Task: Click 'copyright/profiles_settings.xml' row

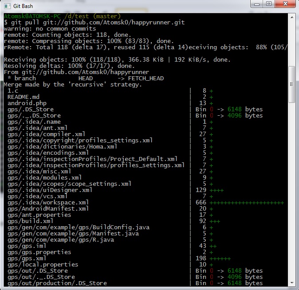Action: (x=110, y=141)
